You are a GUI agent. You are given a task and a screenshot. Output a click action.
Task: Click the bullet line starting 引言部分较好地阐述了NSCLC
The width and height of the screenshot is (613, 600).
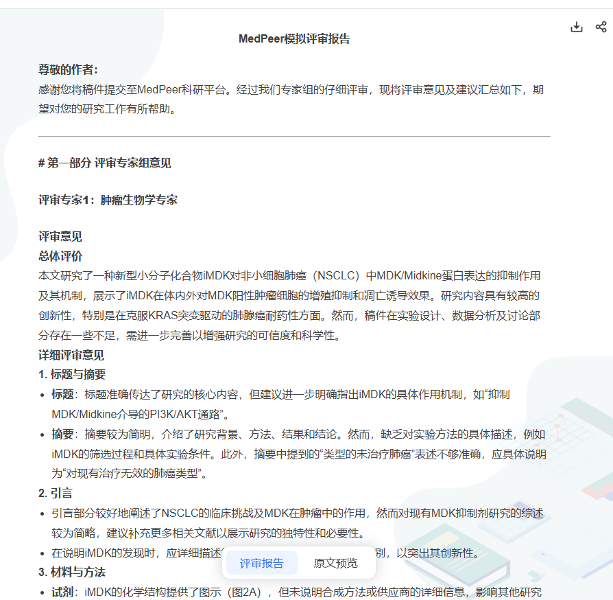297,513
